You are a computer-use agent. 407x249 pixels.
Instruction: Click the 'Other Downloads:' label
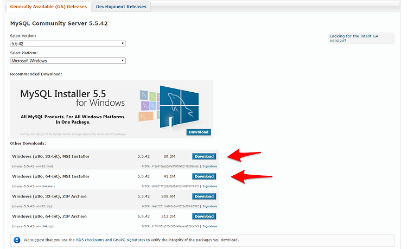tap(28, 143)
